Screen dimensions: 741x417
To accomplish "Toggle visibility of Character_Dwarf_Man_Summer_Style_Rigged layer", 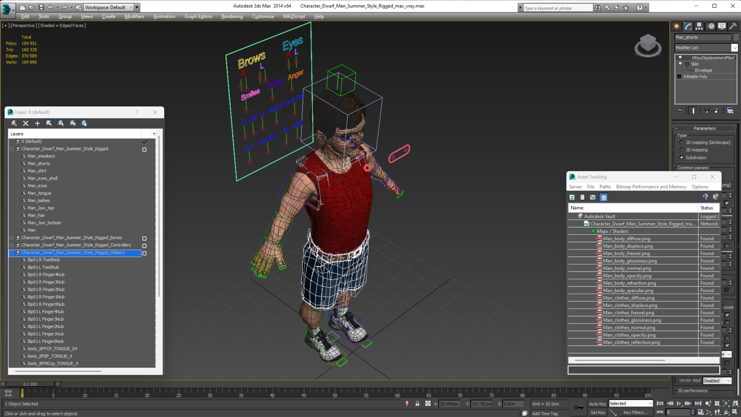I will tap(144, 149).
